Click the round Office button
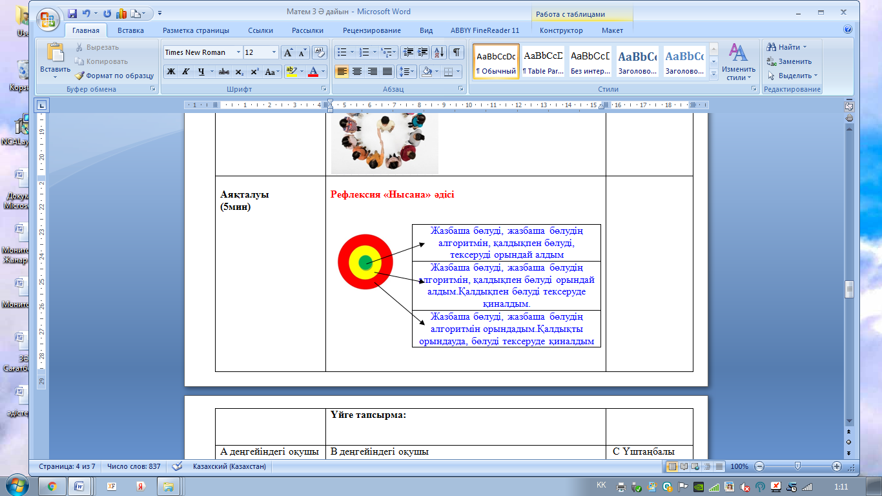Screen dimensions: 882x496 (49, 18)
